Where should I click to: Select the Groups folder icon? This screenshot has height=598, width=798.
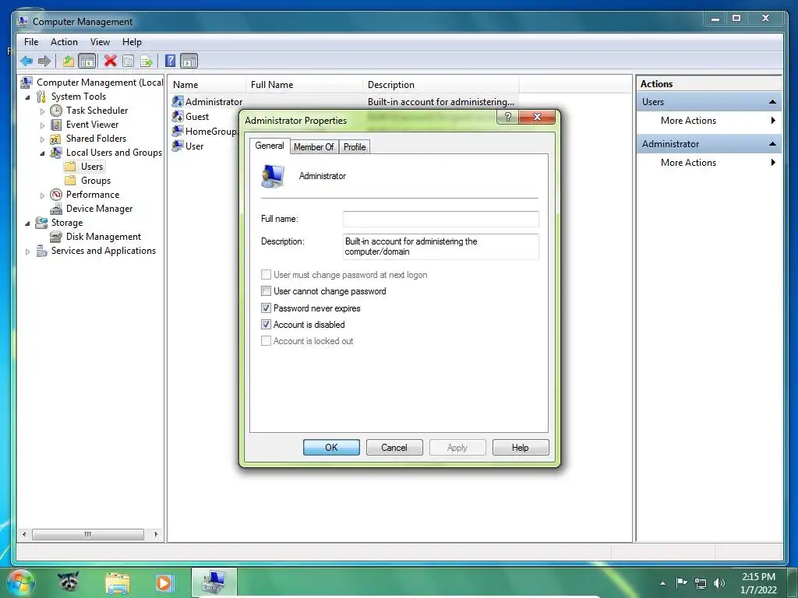71,181
